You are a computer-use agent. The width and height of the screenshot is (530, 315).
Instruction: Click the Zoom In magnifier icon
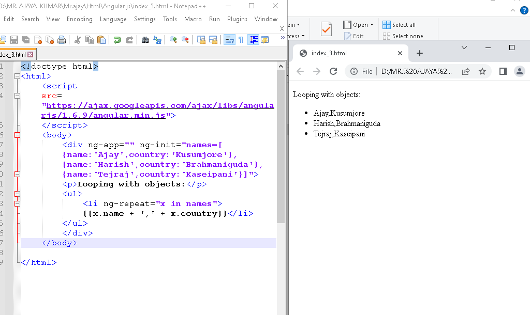pos(173,40)
